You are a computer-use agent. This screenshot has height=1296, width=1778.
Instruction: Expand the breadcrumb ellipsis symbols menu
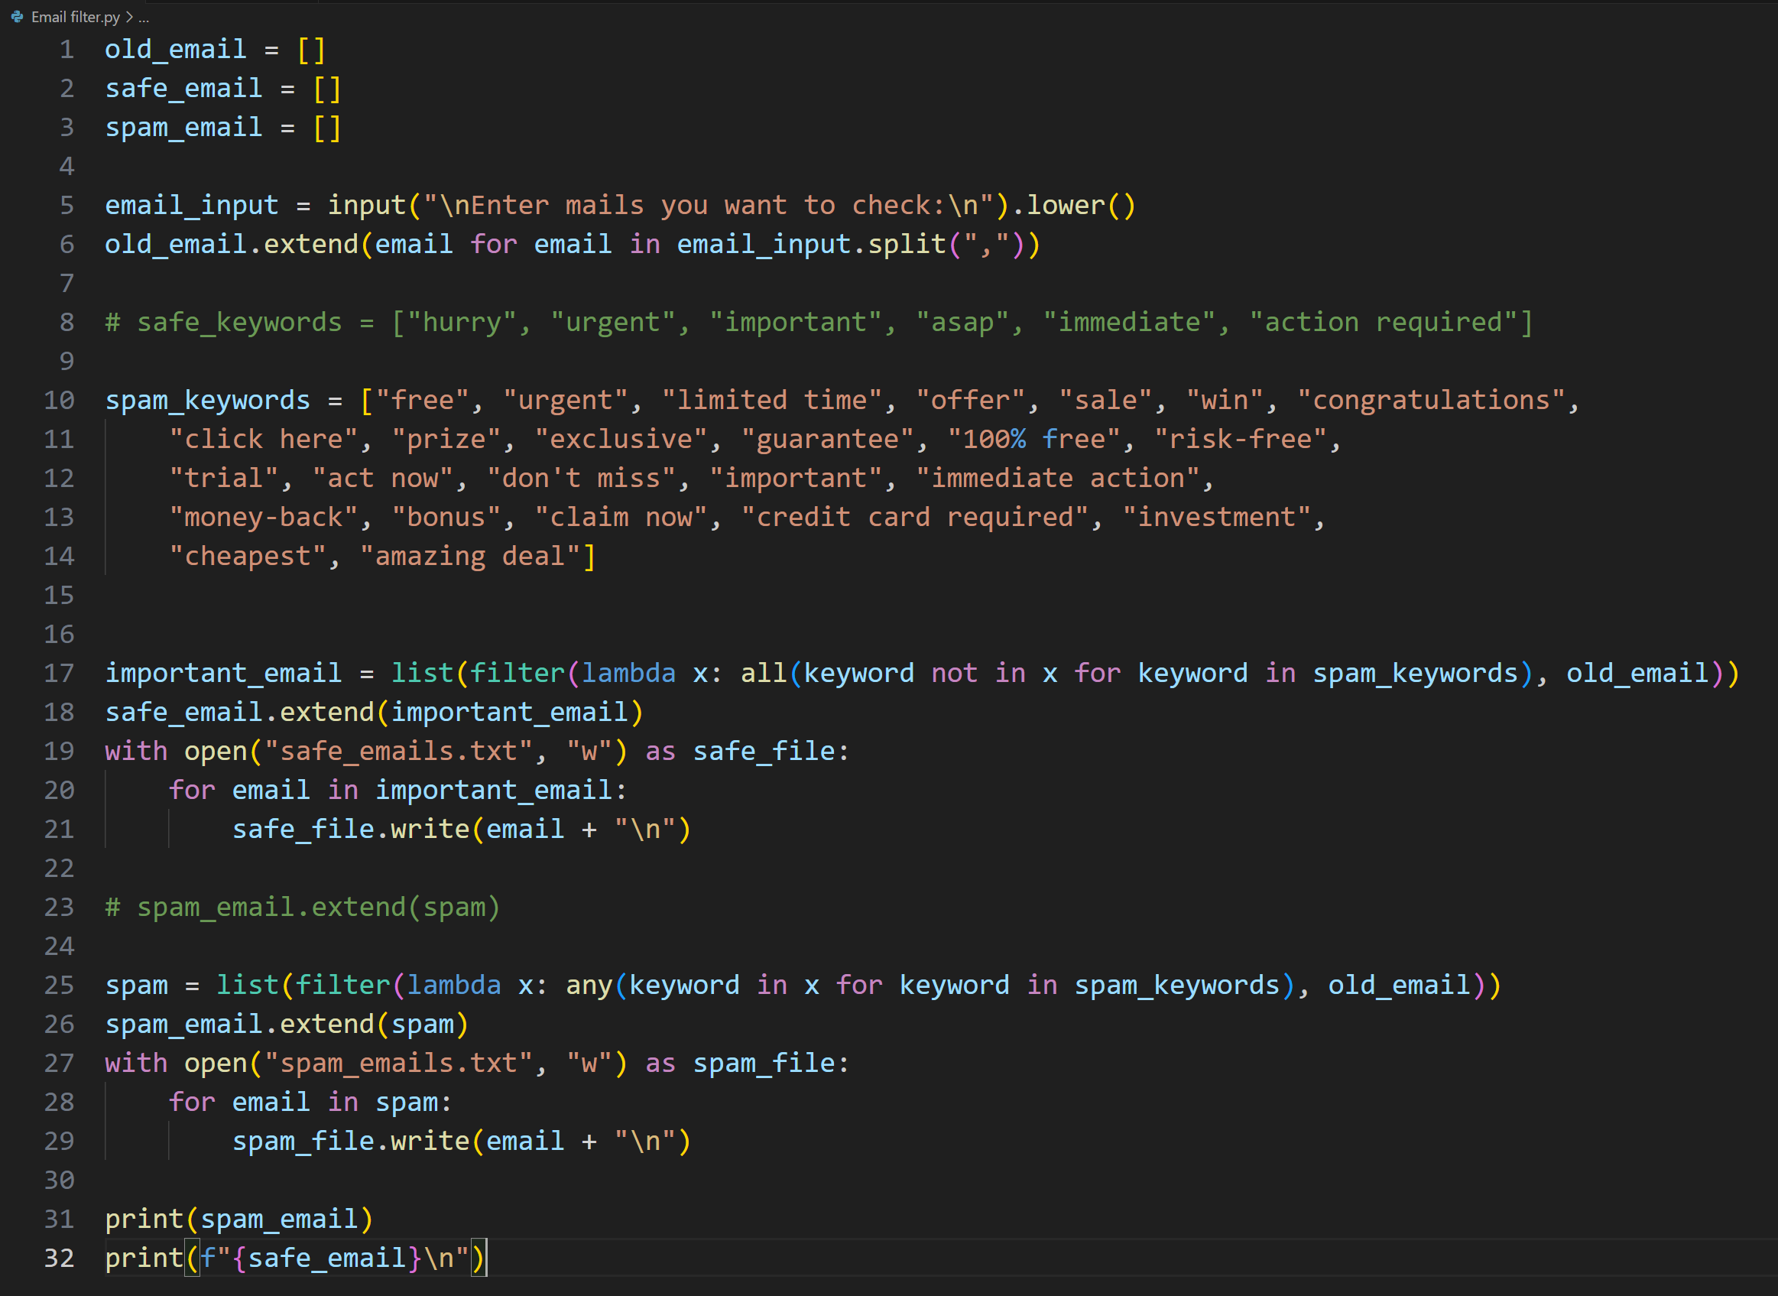click(x=144, y=18)
